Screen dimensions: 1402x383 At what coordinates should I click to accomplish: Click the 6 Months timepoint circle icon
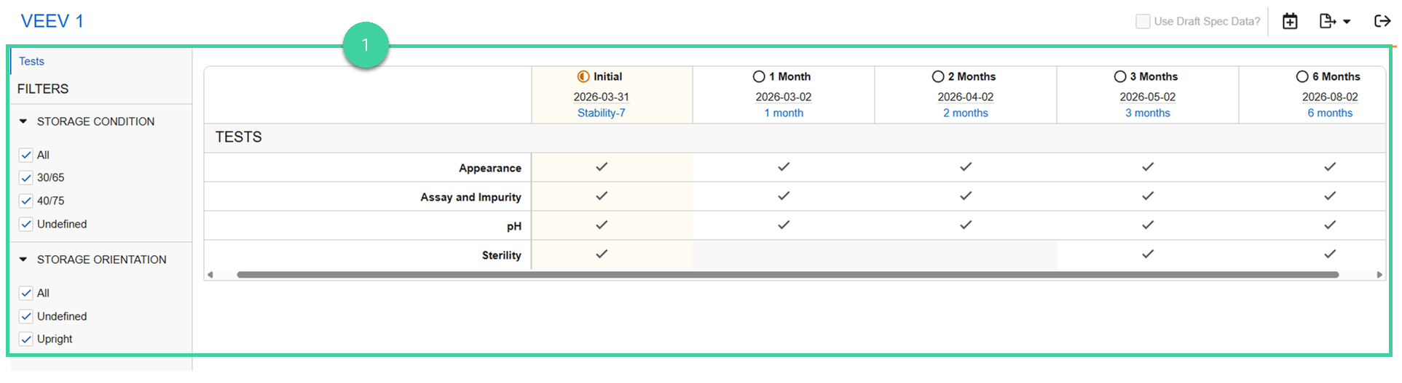click(x=1302, y=76)
